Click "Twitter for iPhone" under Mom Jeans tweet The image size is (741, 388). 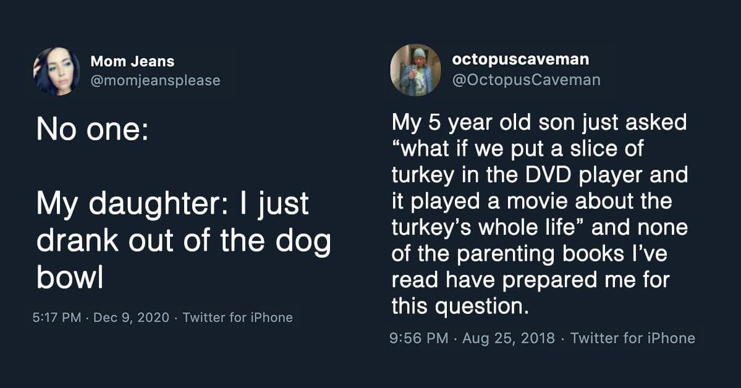pyautogui.click(x=238, y=318)
